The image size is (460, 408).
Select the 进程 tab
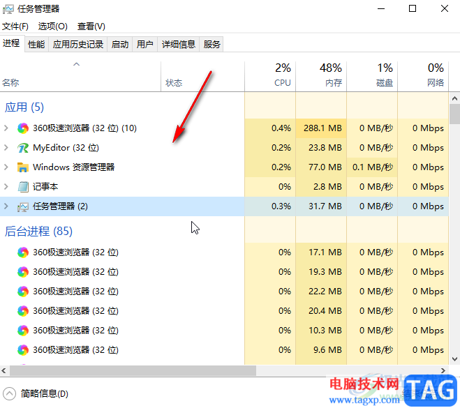pos(11,43)
